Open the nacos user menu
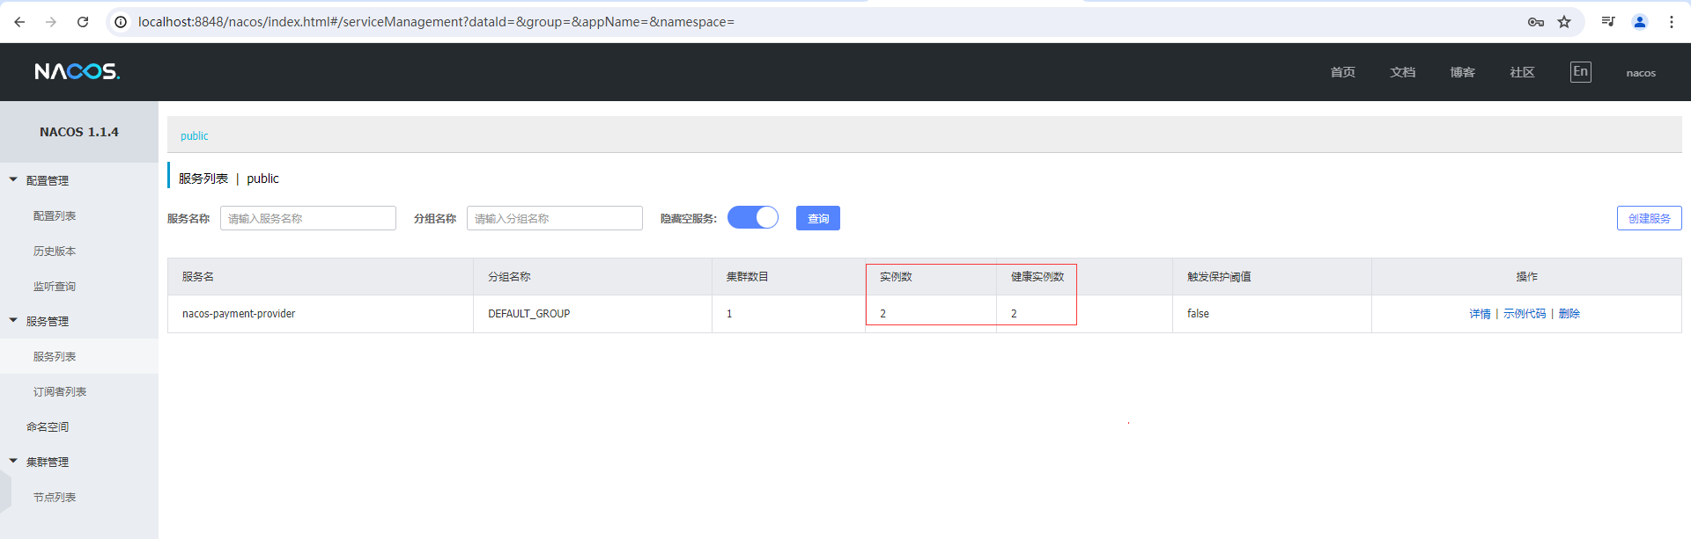This screenshot has width=1691, height=539. [1641, 73]
